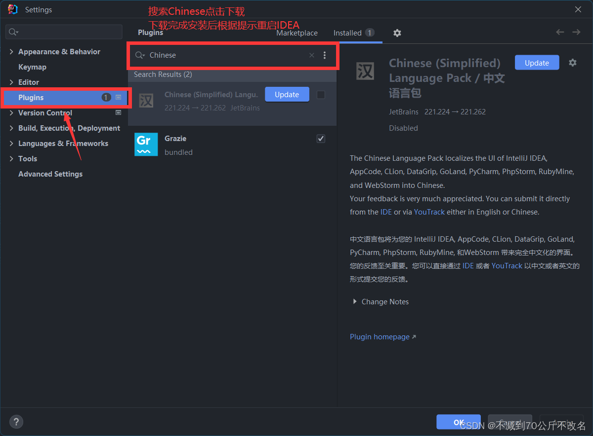The image size is (593, 436).
Task: Expand the Appearance & Behavior section
Action: (x=11, y=51)
